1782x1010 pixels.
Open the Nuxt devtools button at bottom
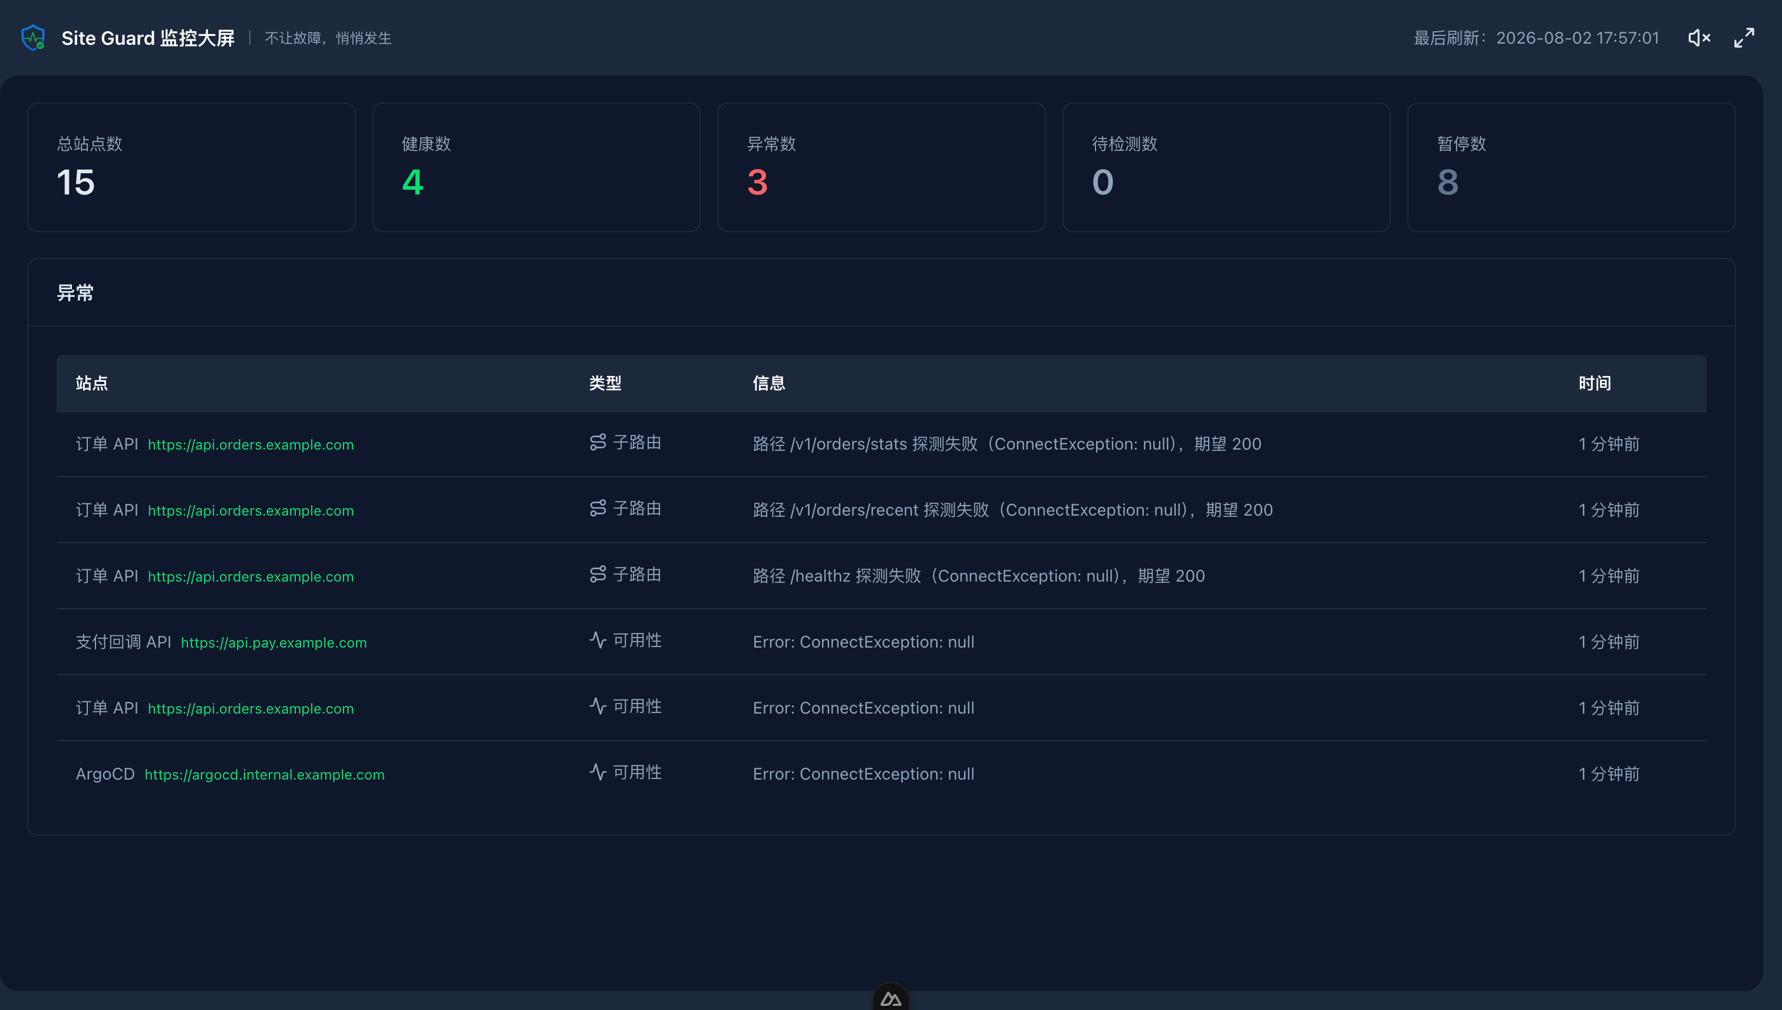coord(890,998)
